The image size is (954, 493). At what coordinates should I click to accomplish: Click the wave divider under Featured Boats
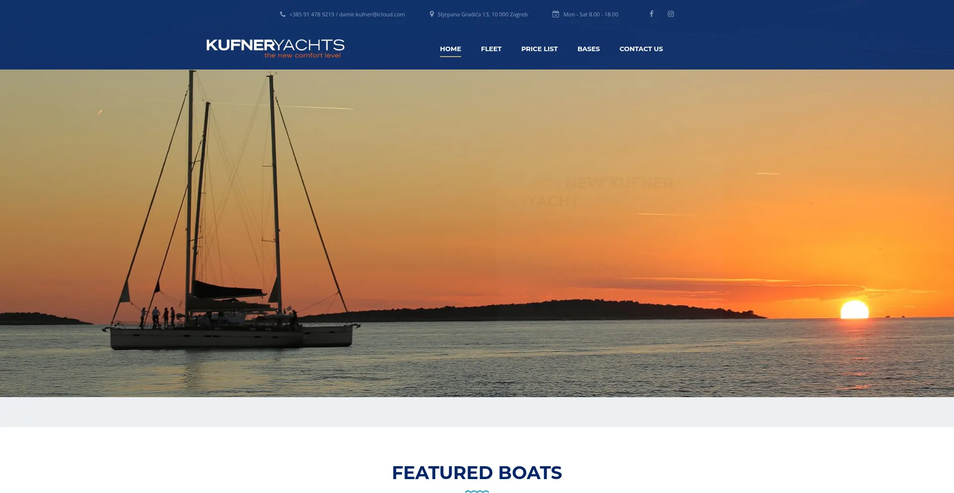pyautogui.click(x=477, y=491)
